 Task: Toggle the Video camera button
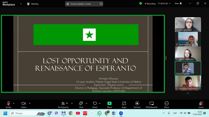coord(24,105)
